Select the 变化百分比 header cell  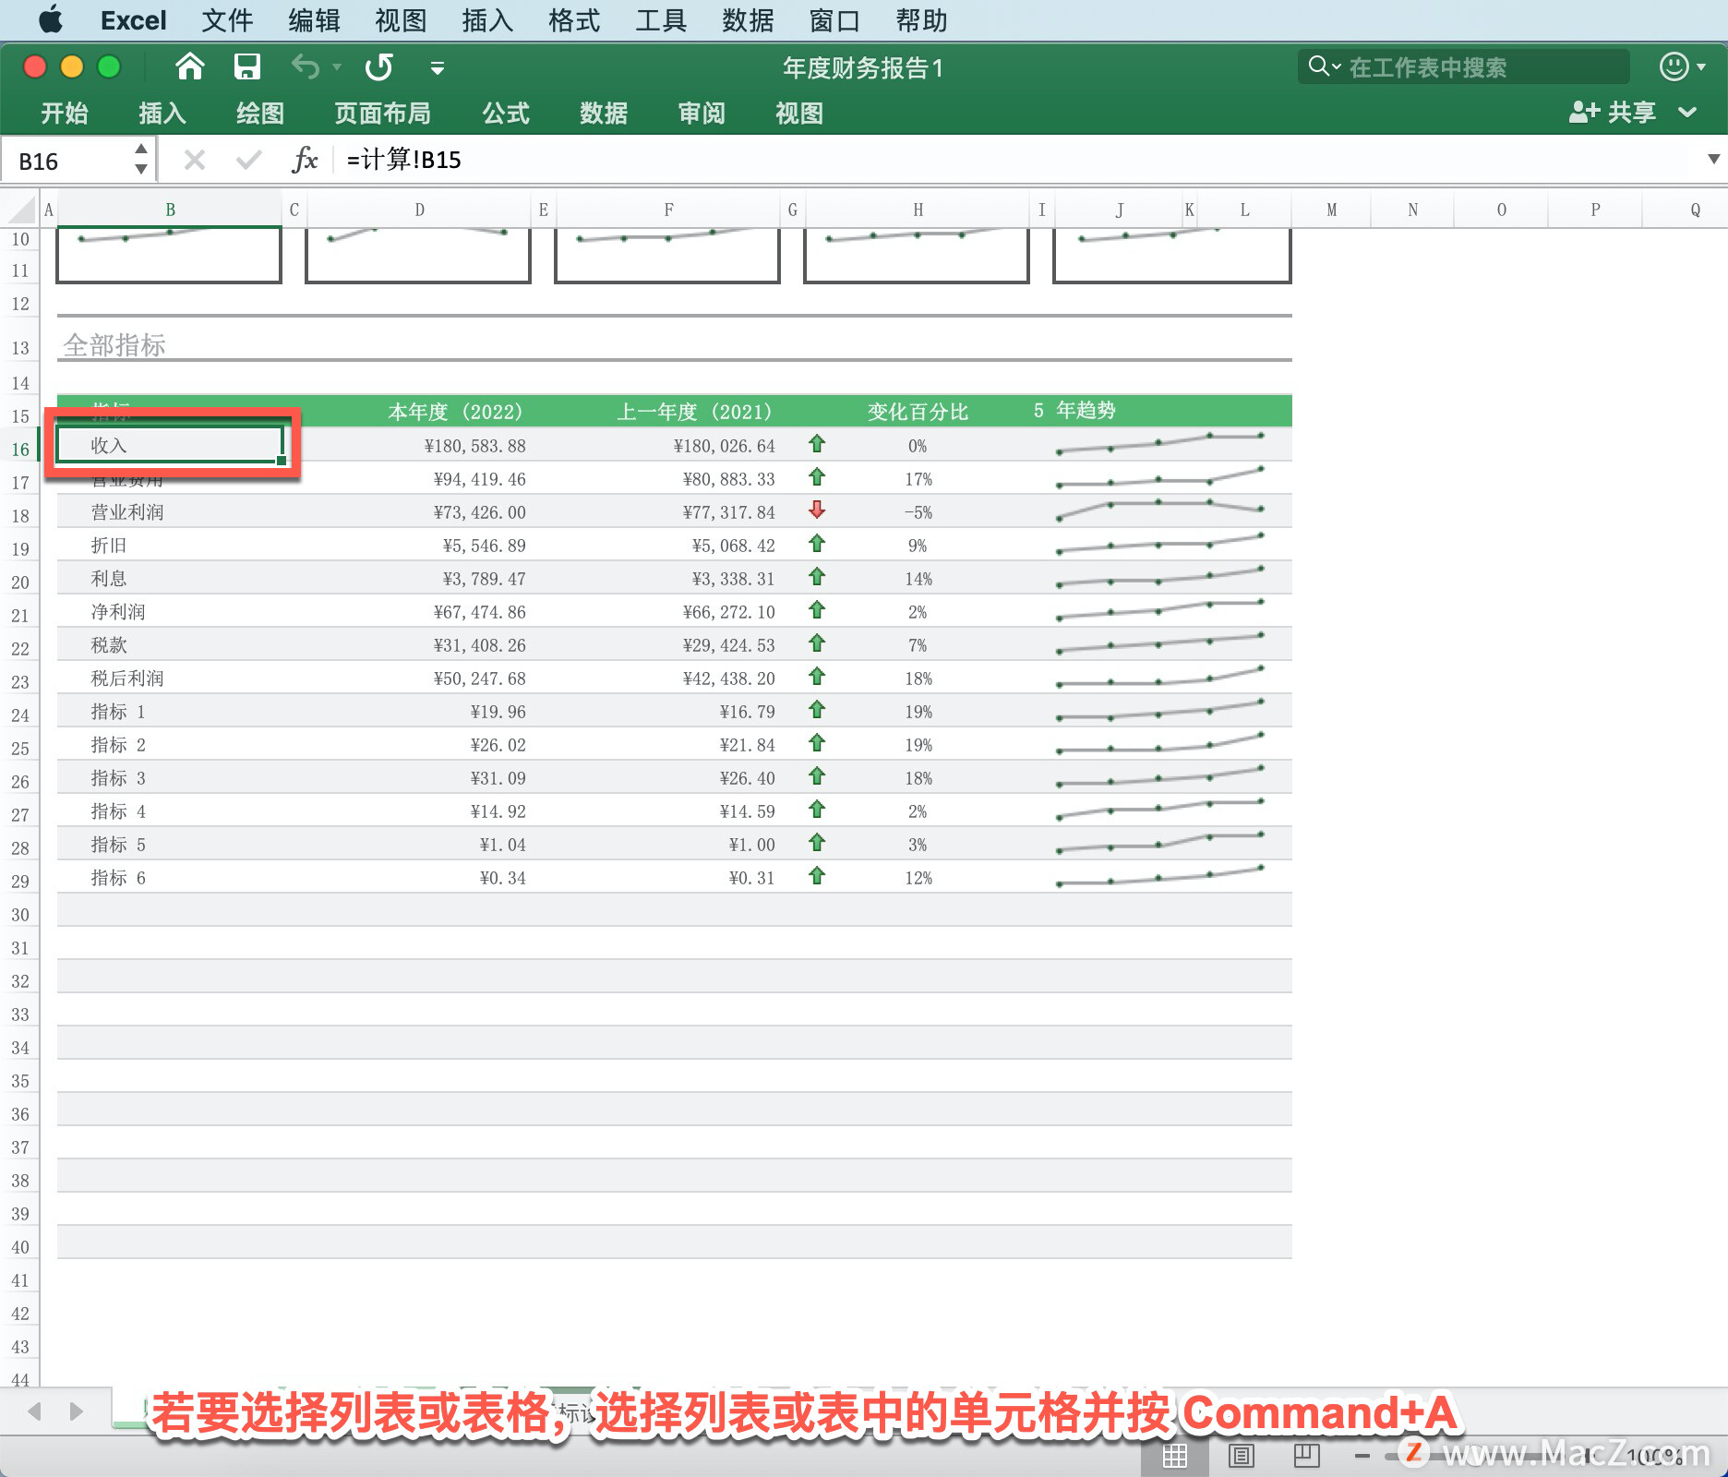click(918, 411)
